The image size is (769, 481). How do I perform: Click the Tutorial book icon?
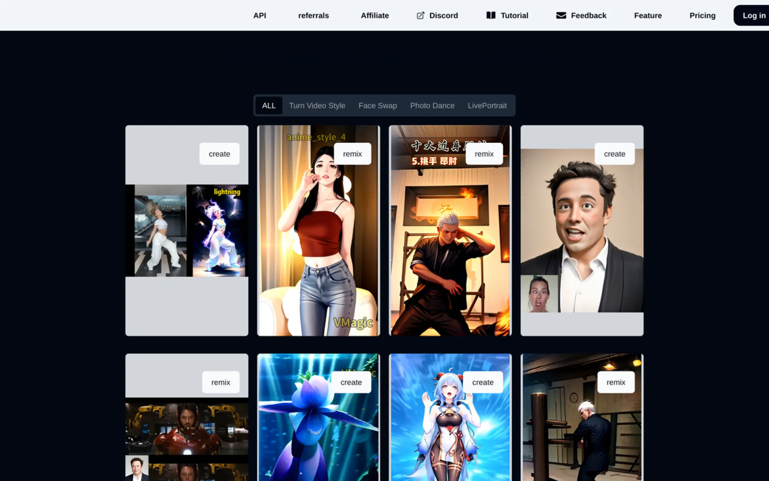tap(491, 15)
